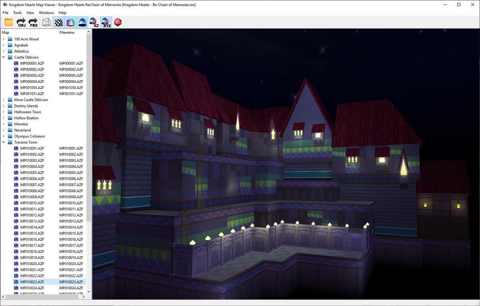The width and height of the screenshot is (480, 306).
Task: Expand the Agrabah folder node
Action: click(x=4, y=45)
